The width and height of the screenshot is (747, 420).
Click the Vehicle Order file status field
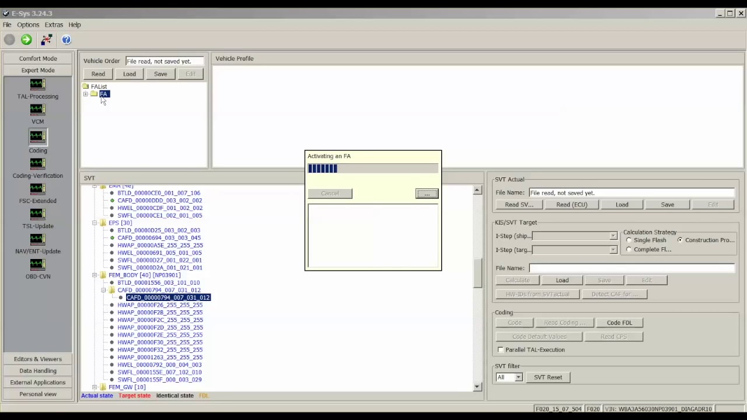165,61
